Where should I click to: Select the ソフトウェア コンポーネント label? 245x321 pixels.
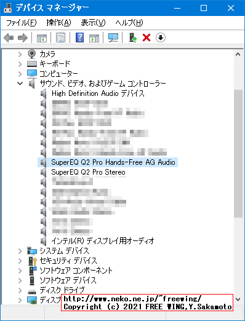click(x=76, y=271)
